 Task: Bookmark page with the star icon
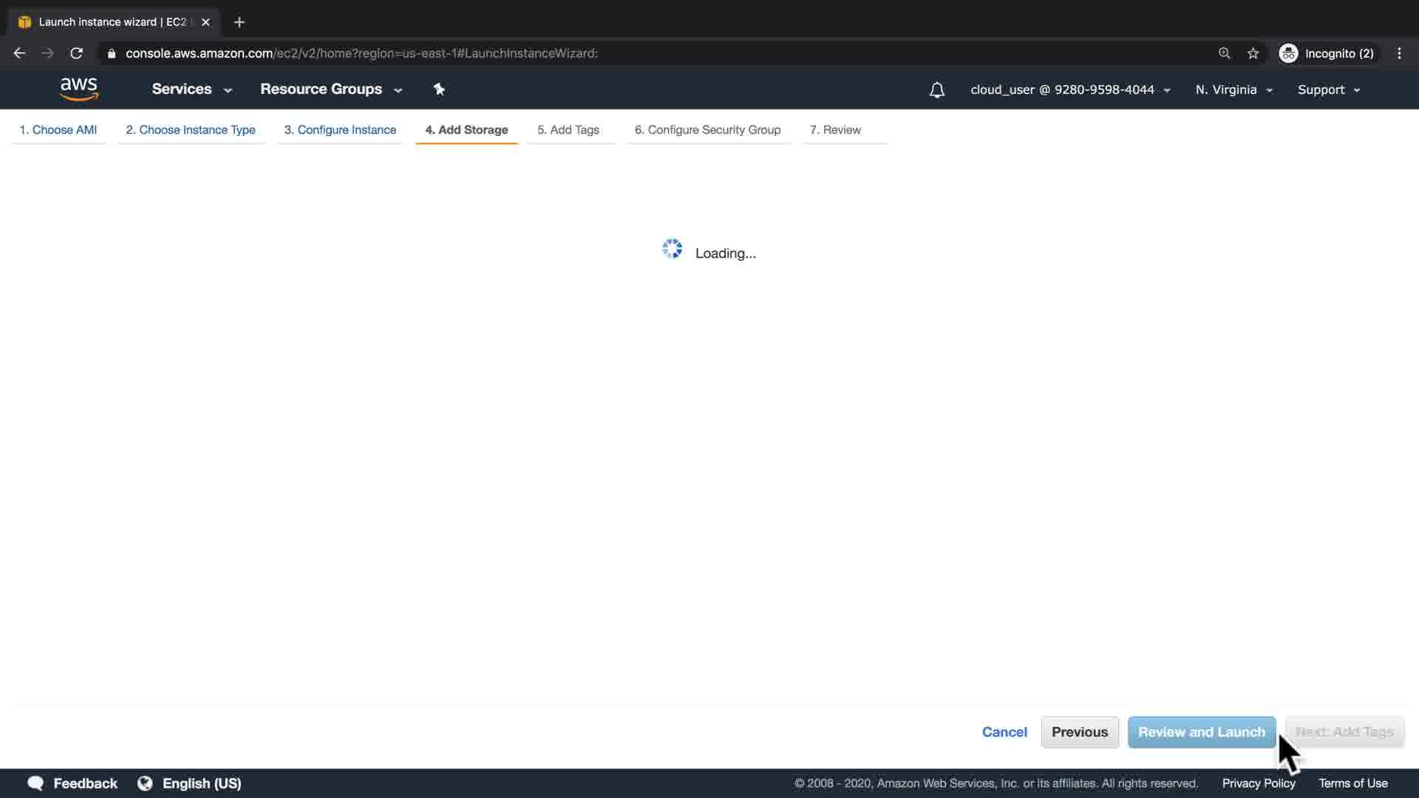coord(1253,53)
